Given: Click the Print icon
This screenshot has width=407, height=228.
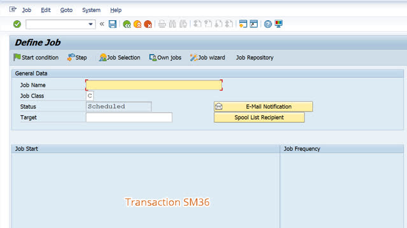Looking at the screenshot, I should 162,24.
